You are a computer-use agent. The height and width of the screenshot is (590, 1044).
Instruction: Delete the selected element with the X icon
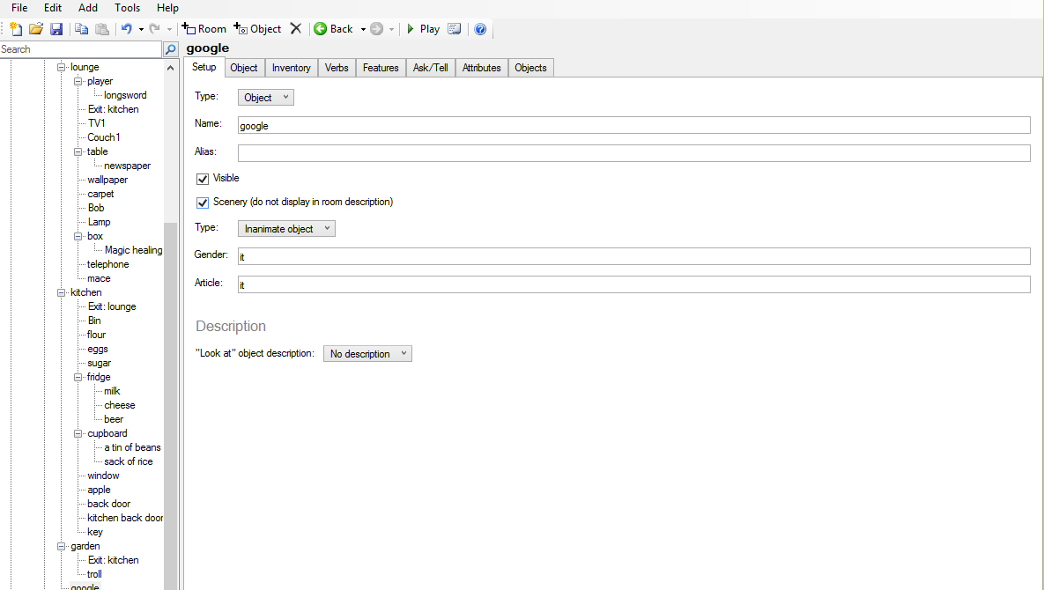coord(296,29)
